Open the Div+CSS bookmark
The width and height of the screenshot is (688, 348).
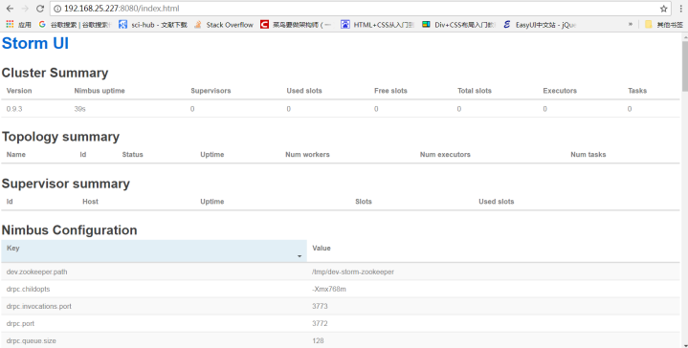458,25
